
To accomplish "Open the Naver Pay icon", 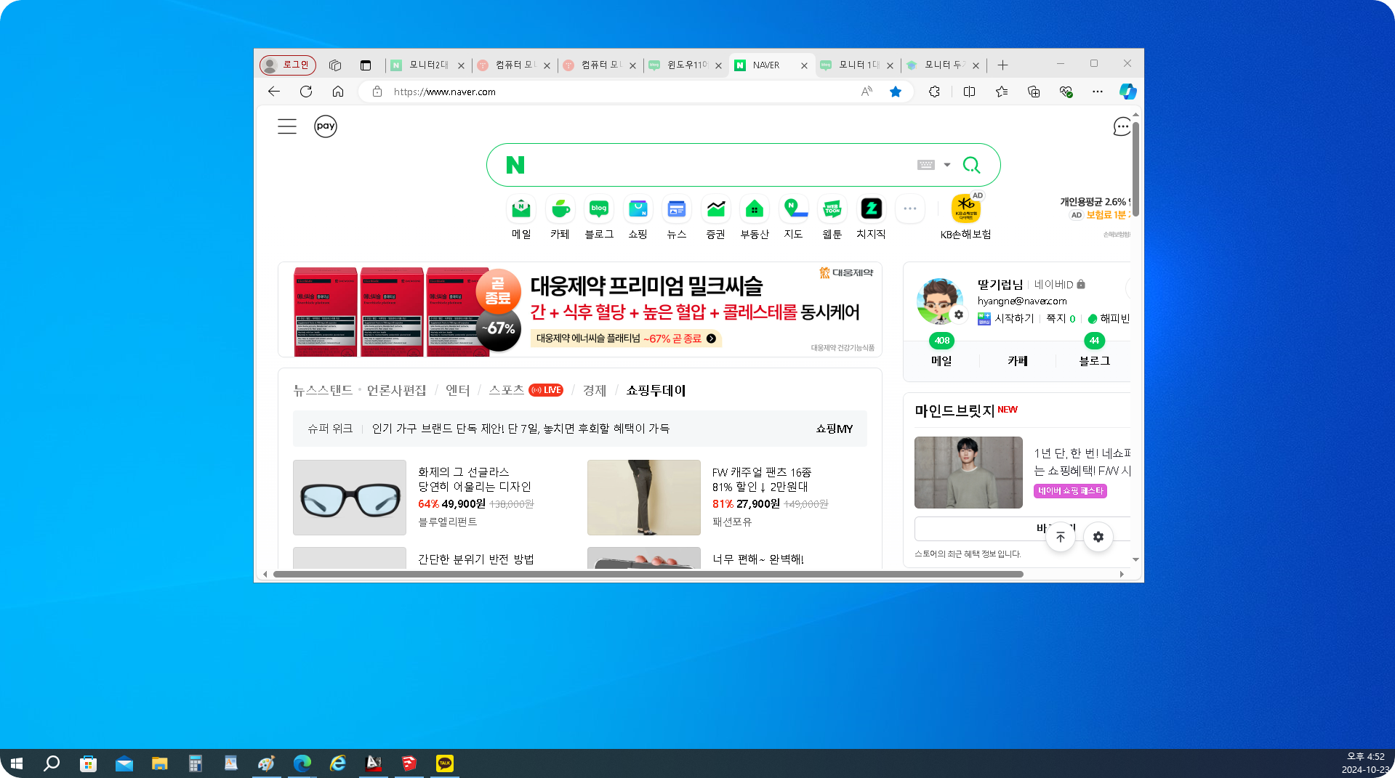I will pyautogui.click(x=326, y=126).
